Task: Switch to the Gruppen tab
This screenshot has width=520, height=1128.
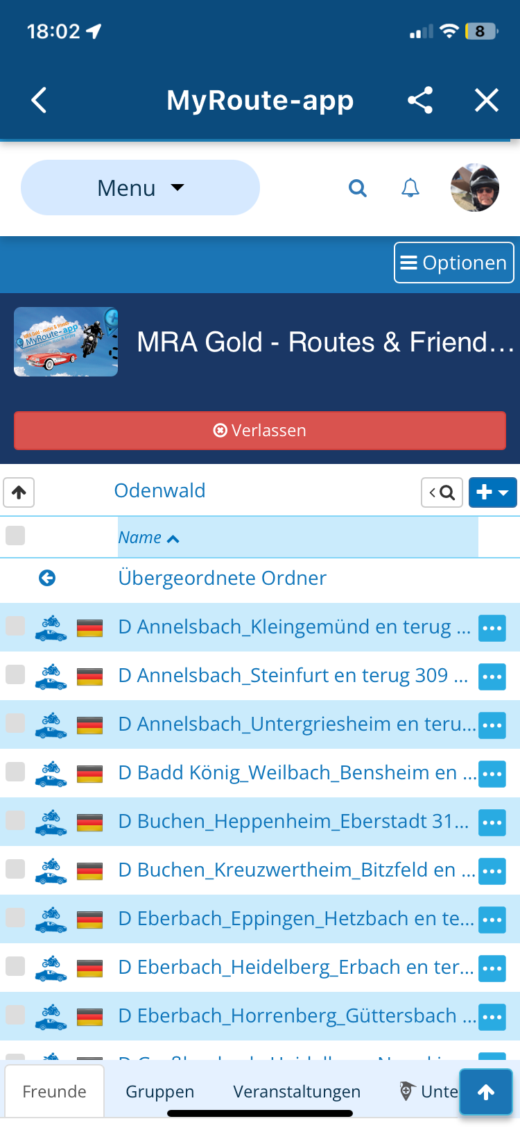Action: click(x=160, y=1092)
